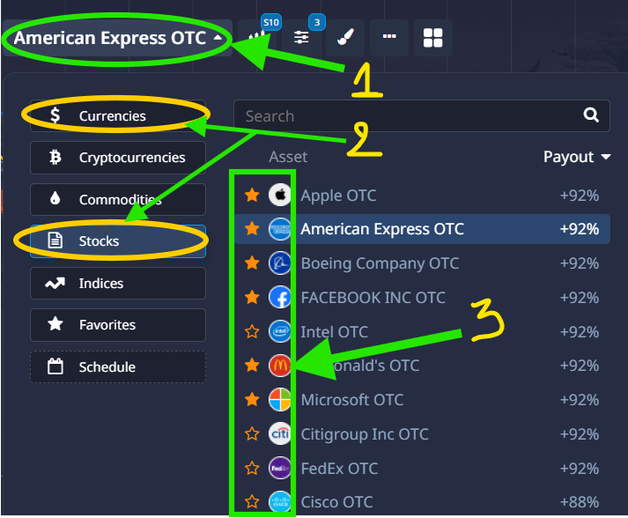Open the indicators settings sliders icon
This screenshot has height=518, width=628.
point(302,38)
